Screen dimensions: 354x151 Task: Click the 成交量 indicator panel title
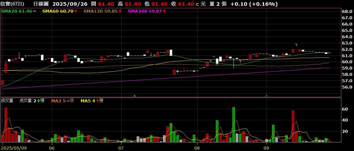7,101
